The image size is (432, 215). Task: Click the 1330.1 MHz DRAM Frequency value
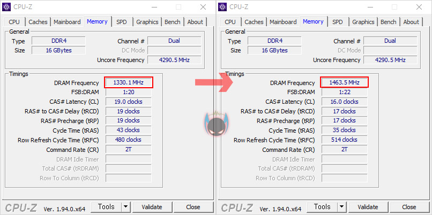[x=129, y=82]
